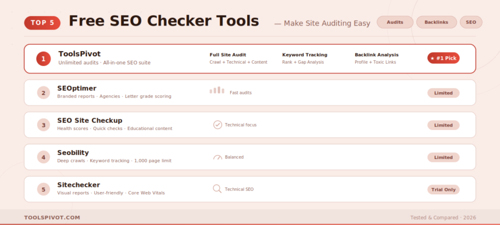Click the number 5 rank badge
The image size is (500, 225).
(x=44, y=190)
